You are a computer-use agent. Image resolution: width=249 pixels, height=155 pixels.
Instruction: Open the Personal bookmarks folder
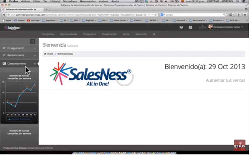180,20
